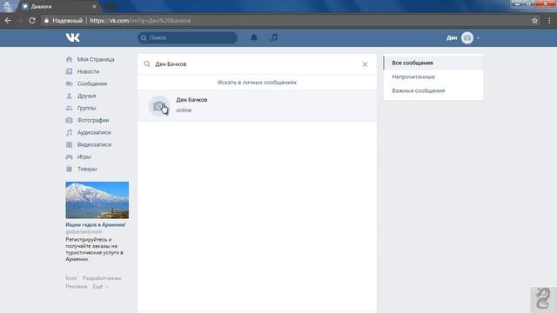This screenshot has height=313, width=557.
Task: Click the music icon beside Аудиозаписи
Action: point(70,132)
